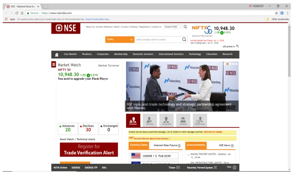Click the company search magnifier icon
This screenshot has height=175, width=295.
[184, 39]
